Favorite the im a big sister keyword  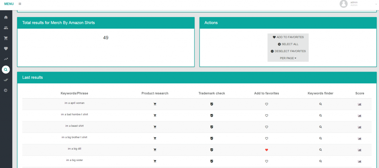(x=266, y=161)
